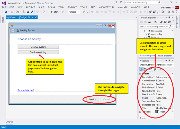Pin the Properties panel
This screenshot has height=129, width=180.
click(169, 61)
